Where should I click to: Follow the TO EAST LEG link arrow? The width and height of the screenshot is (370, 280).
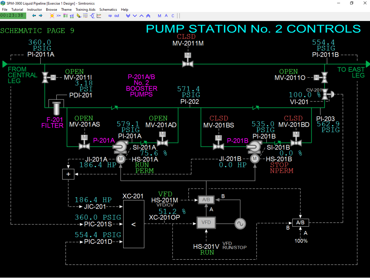point(368,64)
